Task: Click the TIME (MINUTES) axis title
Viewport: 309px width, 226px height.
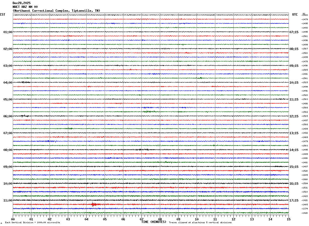Action: tap(154, 222)
